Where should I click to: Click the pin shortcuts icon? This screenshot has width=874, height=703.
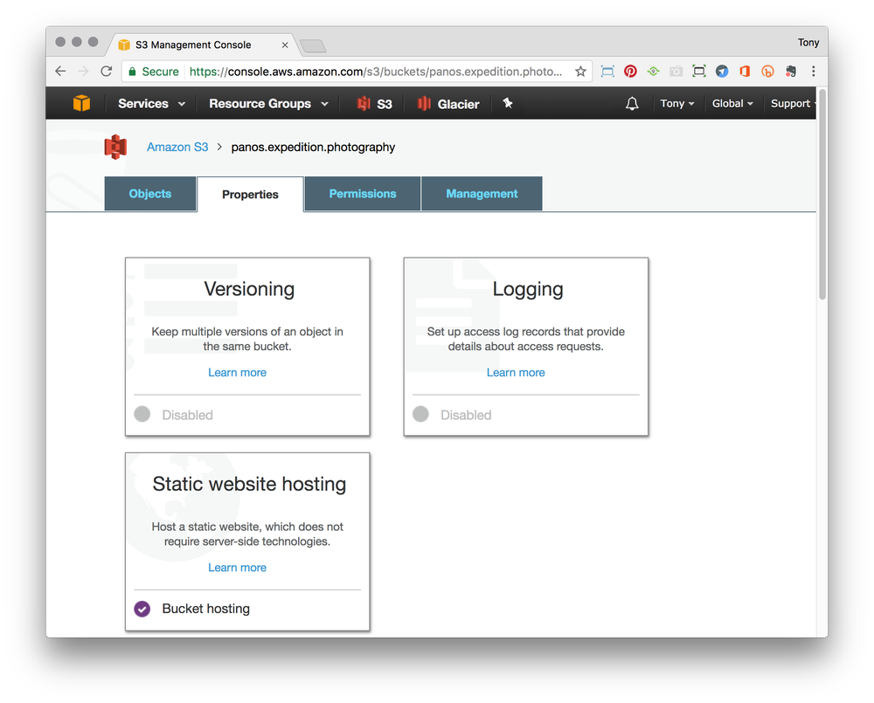pos(507,103)
